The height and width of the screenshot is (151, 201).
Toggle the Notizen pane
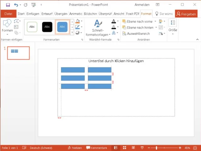coord(74,148)
